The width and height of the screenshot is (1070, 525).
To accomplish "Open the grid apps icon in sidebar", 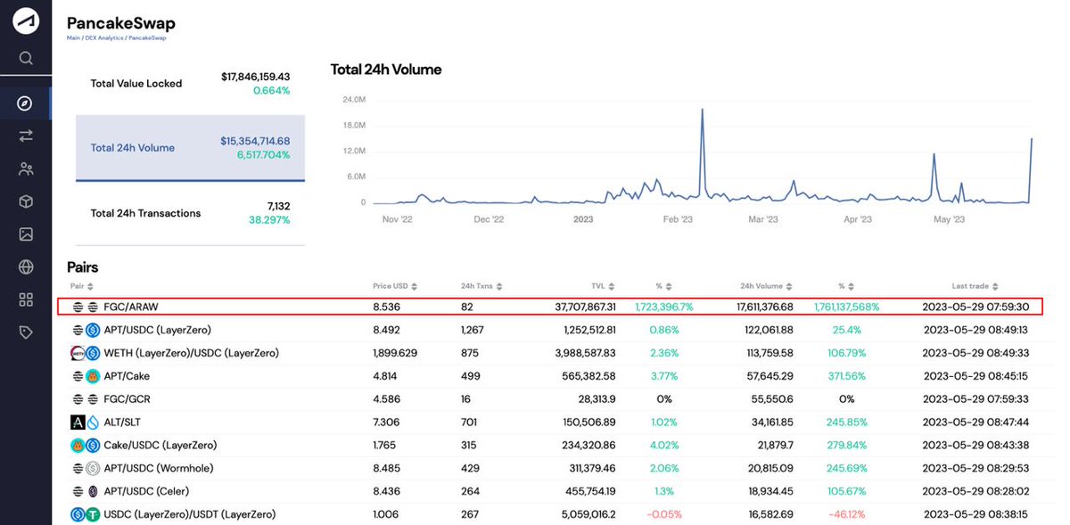I will 26,299.
